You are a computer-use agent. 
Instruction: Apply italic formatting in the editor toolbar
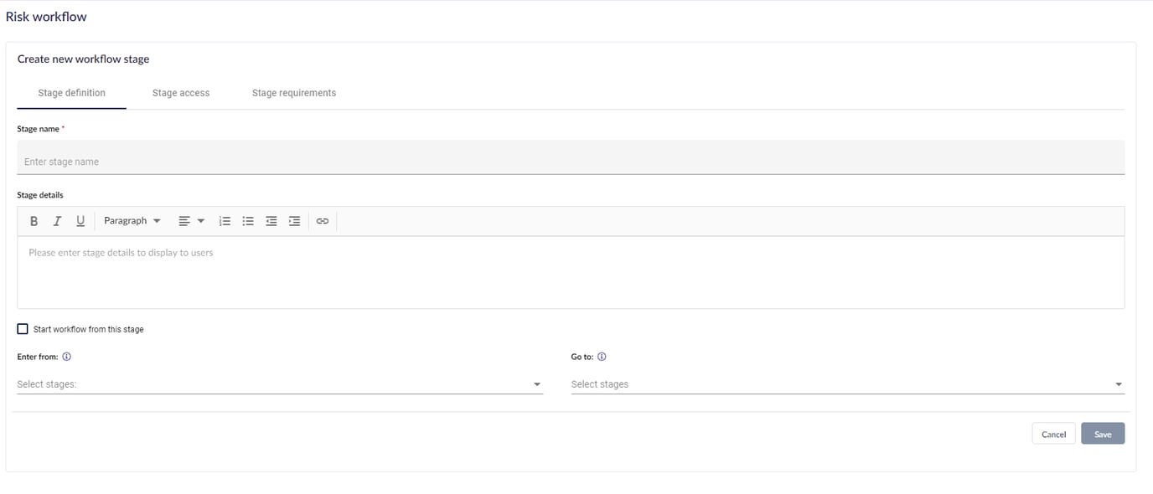point(57,220)
